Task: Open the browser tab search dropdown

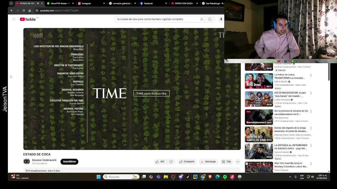Action: coord(11,3)
